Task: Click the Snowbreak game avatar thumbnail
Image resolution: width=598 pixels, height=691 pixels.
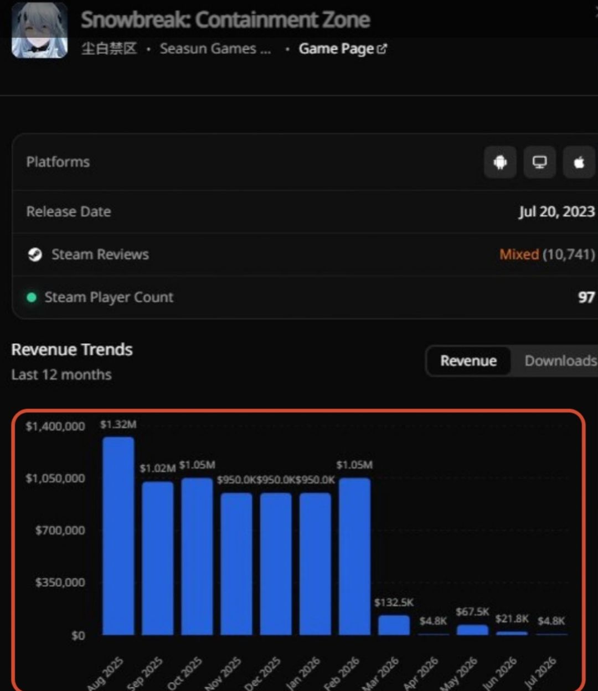Action: (x=39, y=30)
